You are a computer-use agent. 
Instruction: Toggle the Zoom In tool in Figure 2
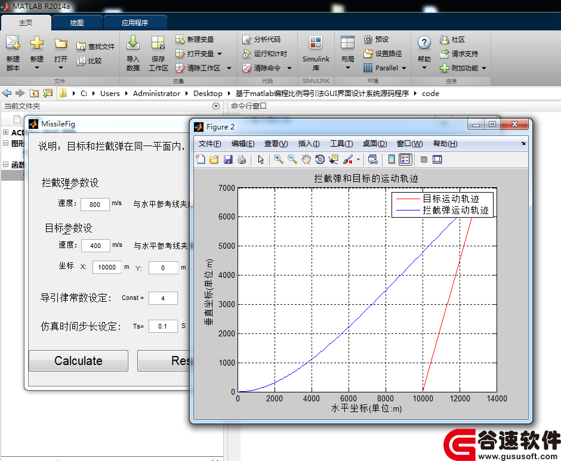tap(278, 159)
